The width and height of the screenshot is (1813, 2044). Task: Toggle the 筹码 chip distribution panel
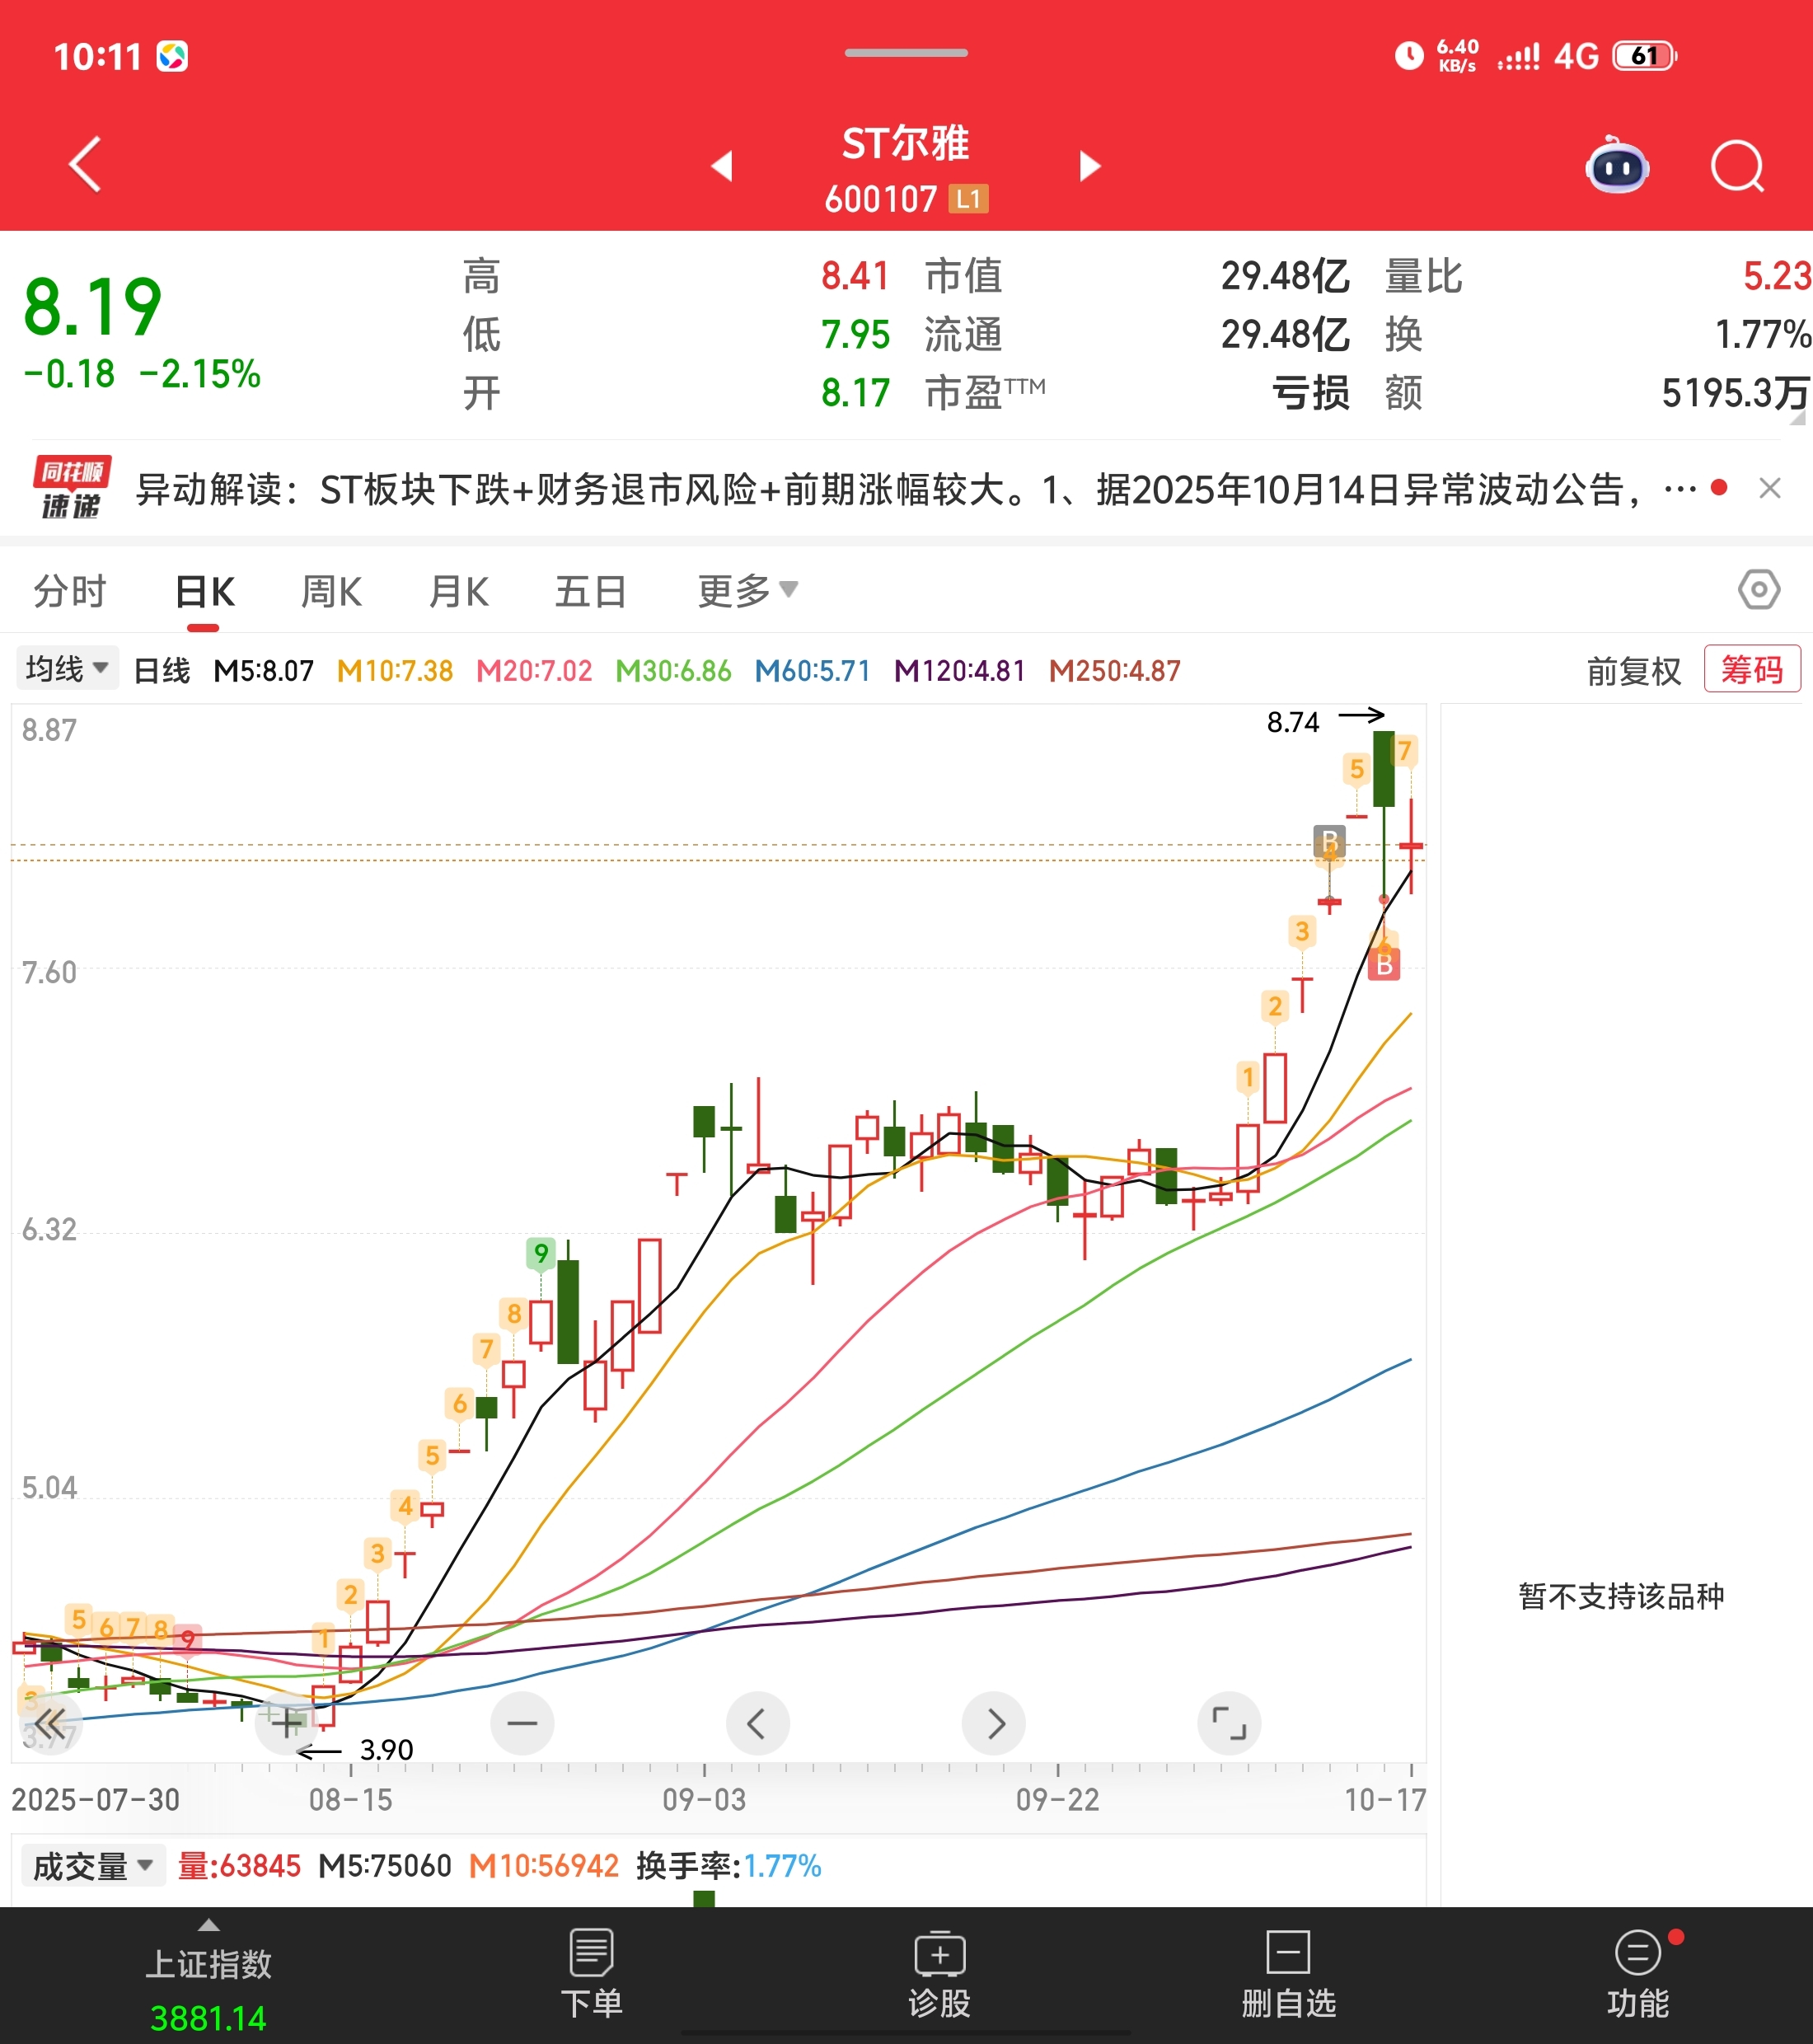point(1751,669)
